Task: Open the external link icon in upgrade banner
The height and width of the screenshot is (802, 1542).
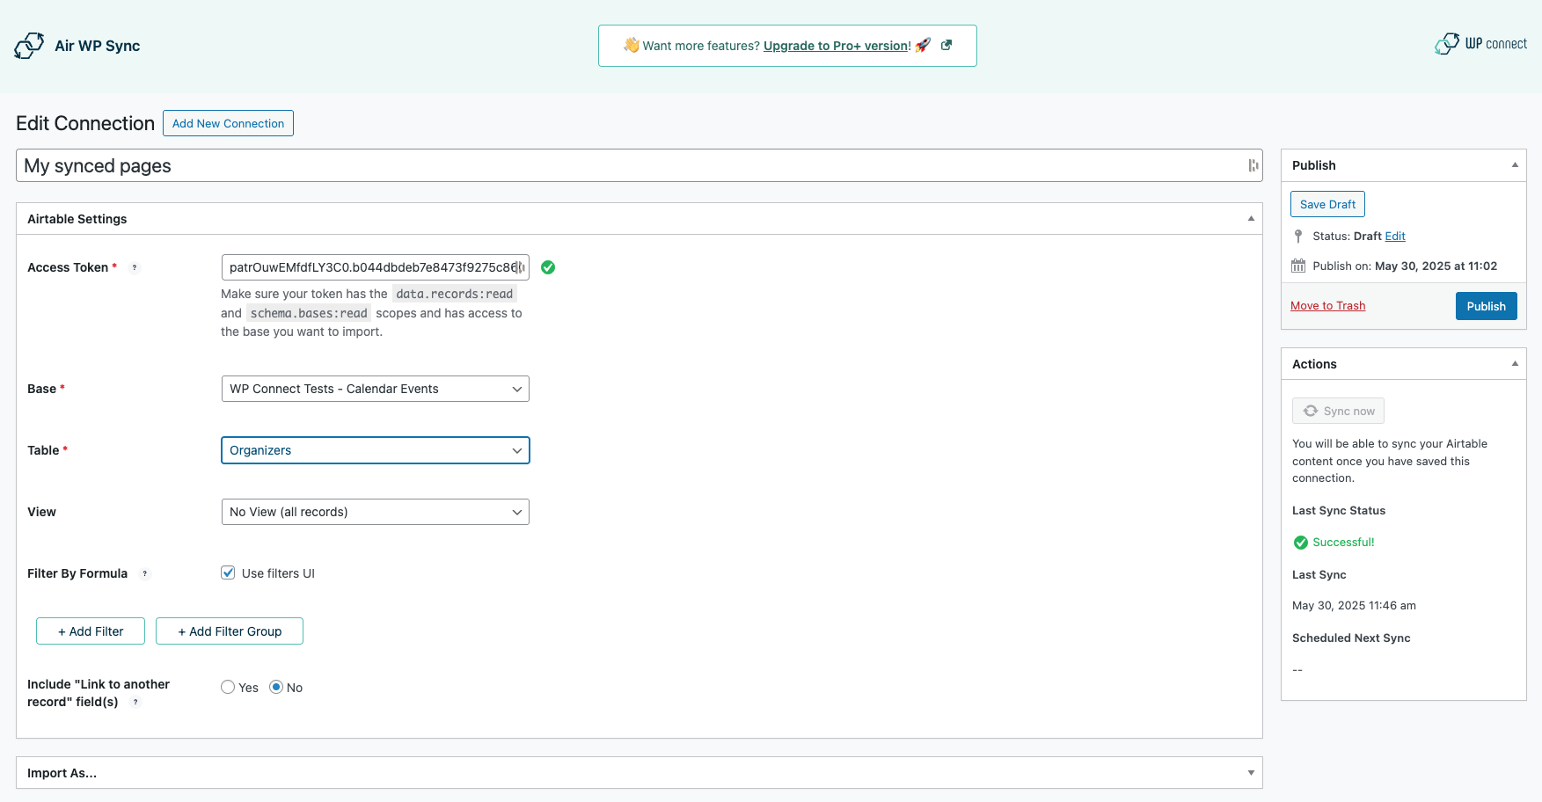Action: pos(946,45)
